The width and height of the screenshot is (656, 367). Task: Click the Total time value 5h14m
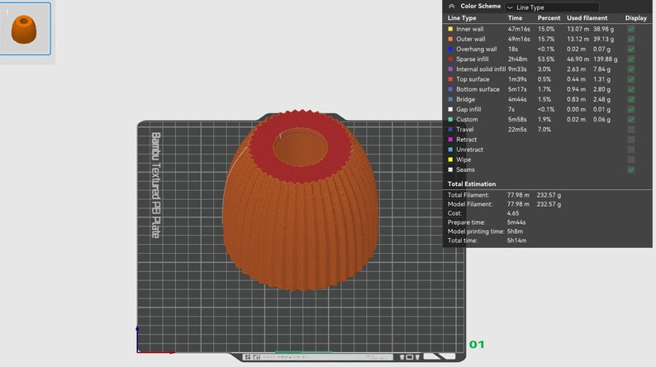516,241
